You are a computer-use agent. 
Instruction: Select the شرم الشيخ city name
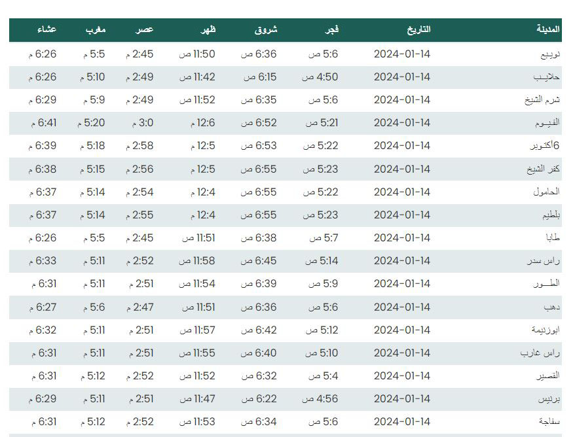point(542,100)
